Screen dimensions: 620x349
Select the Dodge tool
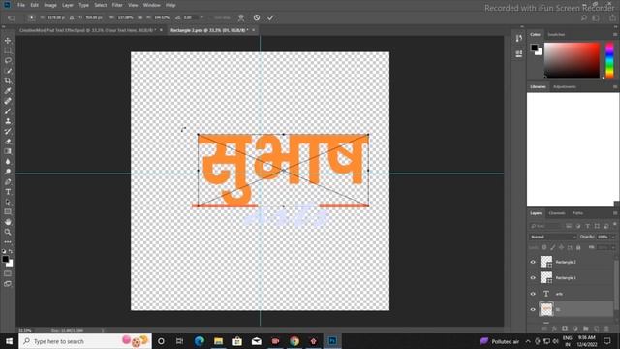[x=8, y=172]
